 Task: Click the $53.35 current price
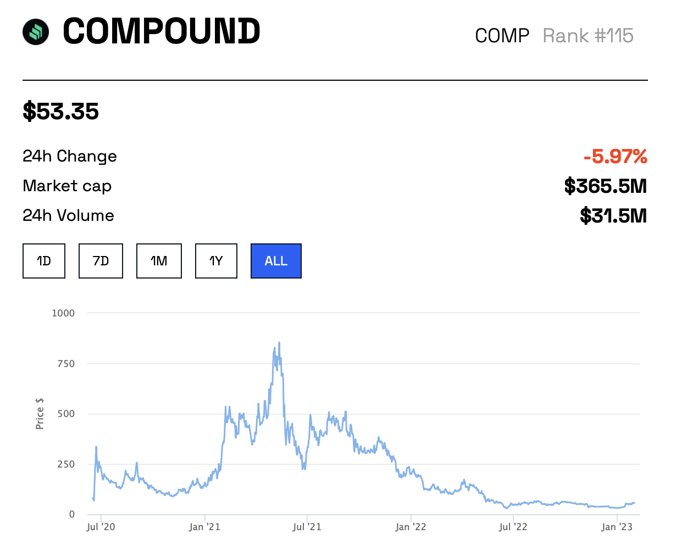(x=61, y=112)
